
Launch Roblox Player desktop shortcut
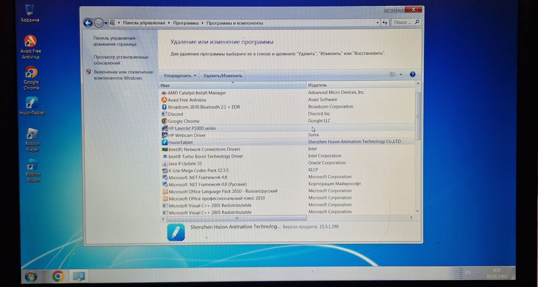pyautogui.click(x=32, y=140)
